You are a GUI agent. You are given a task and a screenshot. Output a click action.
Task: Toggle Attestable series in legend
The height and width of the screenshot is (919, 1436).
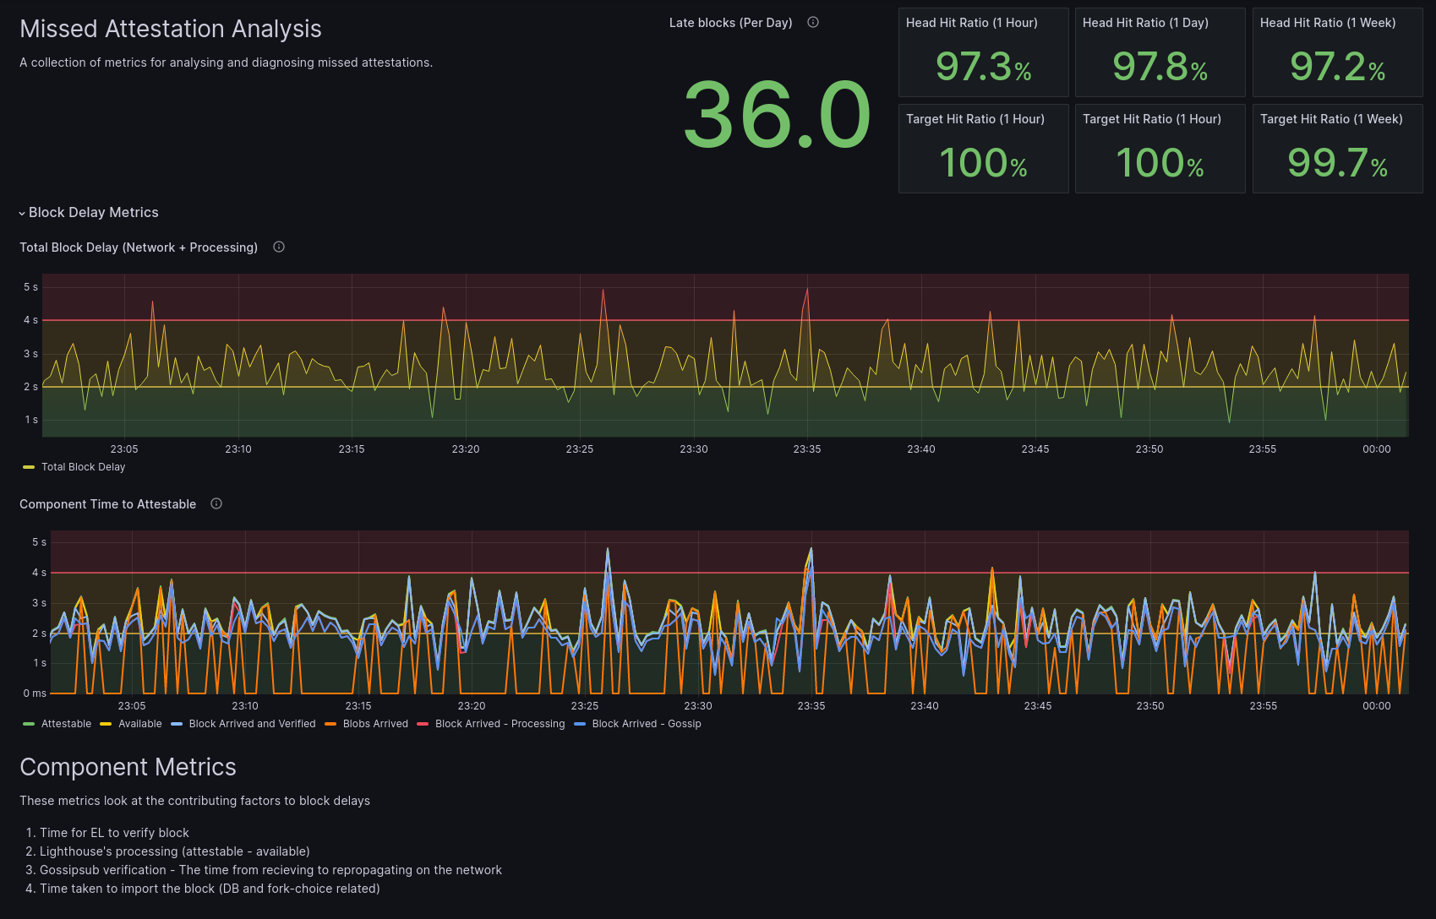coord(66,724)
